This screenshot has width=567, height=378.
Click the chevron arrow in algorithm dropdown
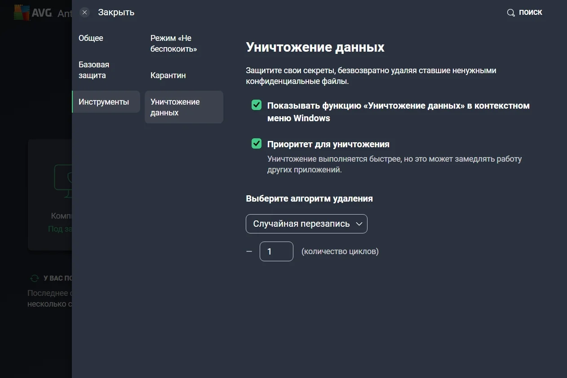tap(359, 224)
